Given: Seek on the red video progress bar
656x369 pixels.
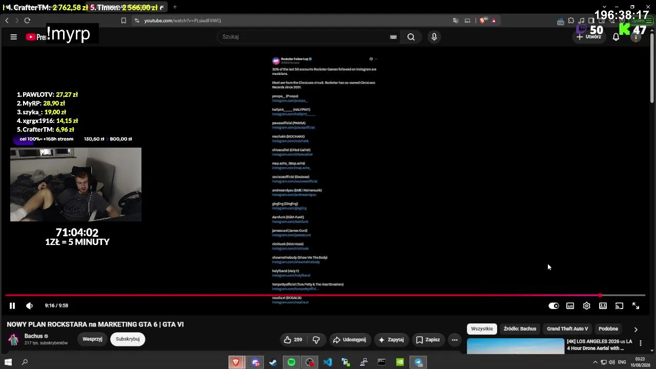Looking at the screenshot, I should (325, 295).
